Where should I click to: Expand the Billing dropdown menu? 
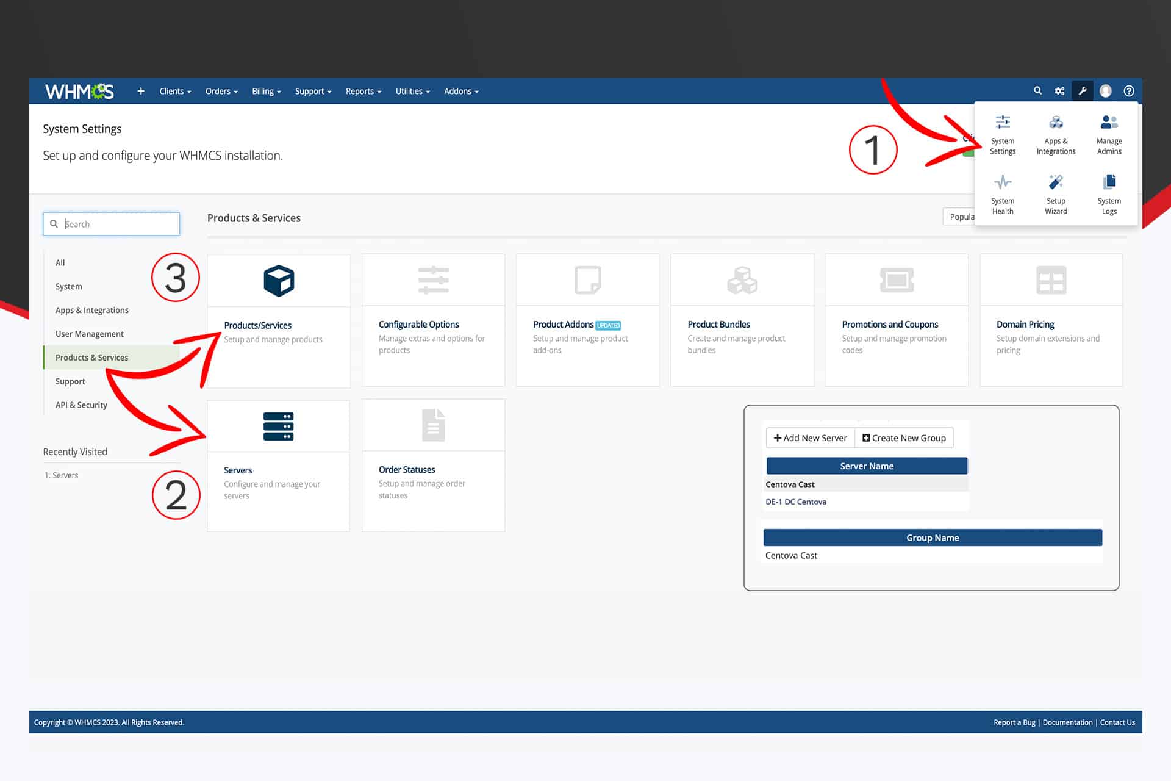pos(267,91)
